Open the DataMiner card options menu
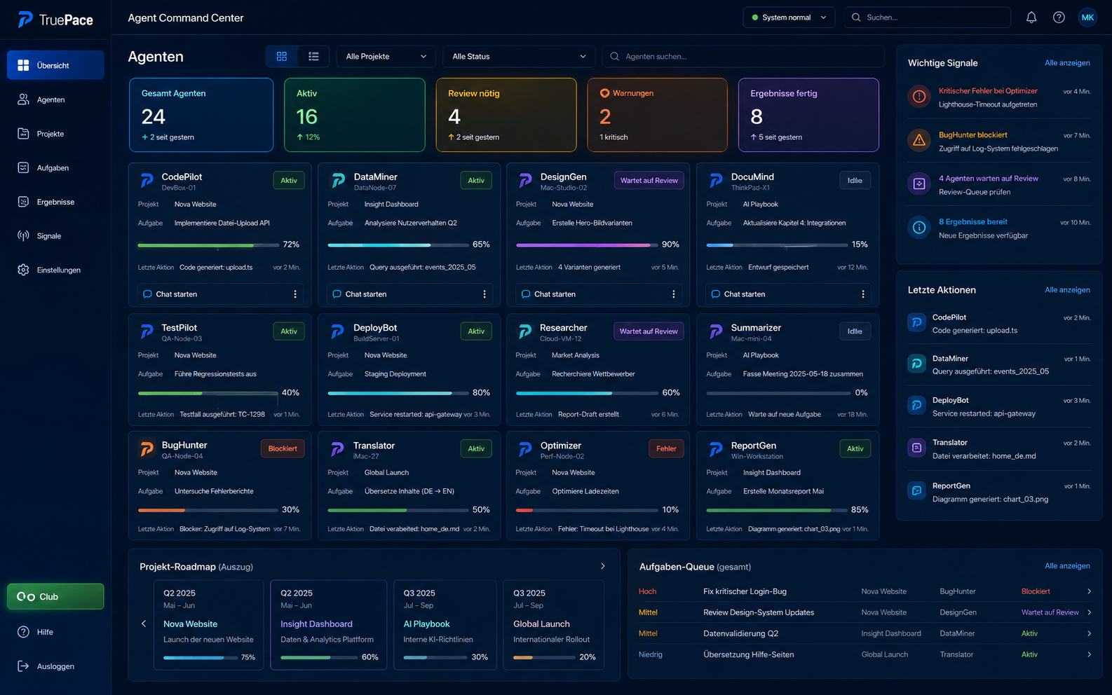This screenshot has width=1112, height=695. 484,294
